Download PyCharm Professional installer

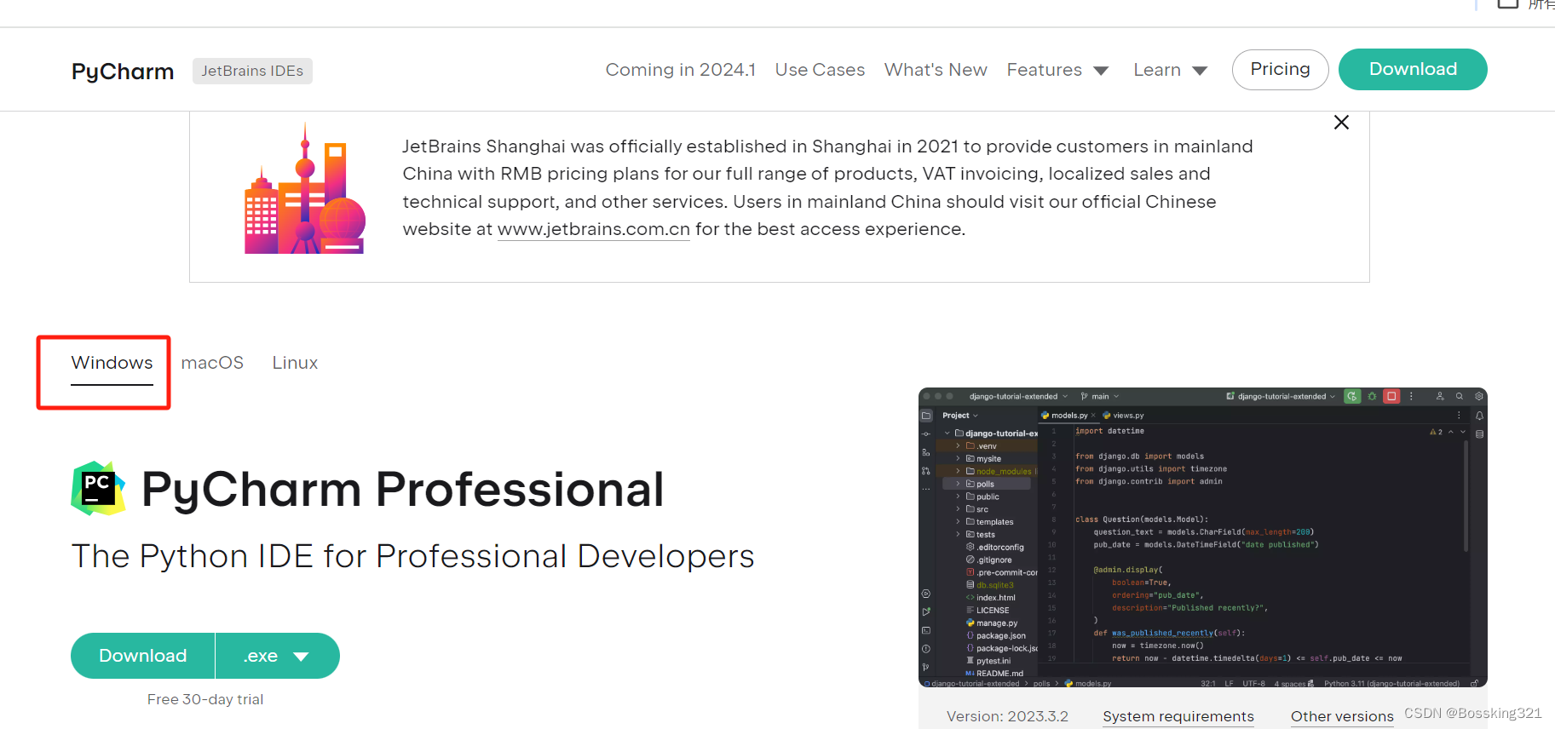[142, 656]
